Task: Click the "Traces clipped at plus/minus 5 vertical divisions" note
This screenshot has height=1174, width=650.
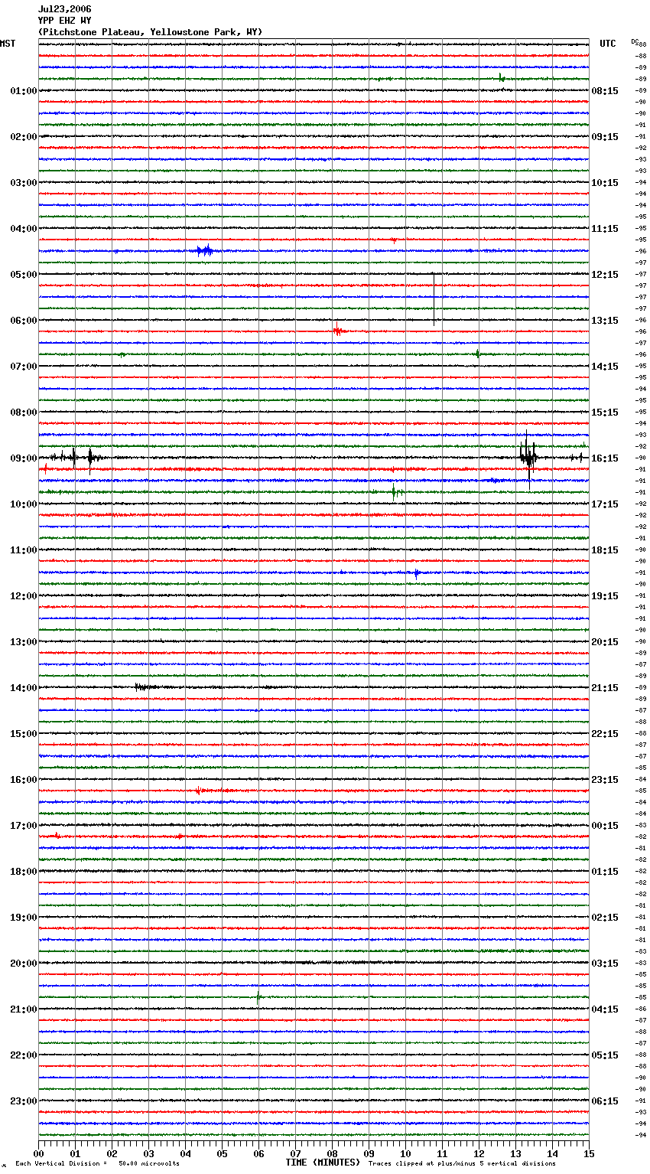Action: 462,1163
